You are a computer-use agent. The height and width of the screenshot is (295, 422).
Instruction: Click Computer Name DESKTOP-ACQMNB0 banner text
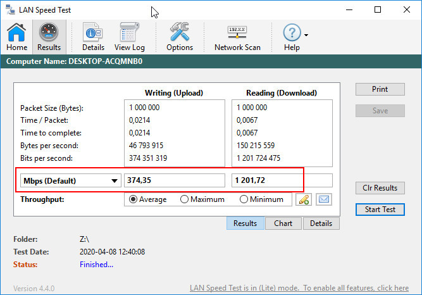point(74,61)
